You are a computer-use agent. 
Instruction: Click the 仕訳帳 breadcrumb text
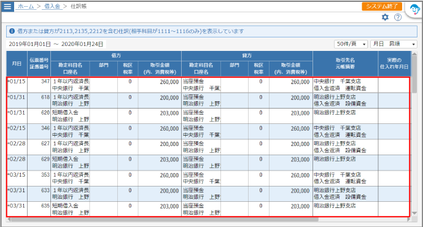click(x=79, y=6)
